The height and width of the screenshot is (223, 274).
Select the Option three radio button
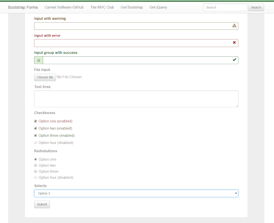click(36, 171)
